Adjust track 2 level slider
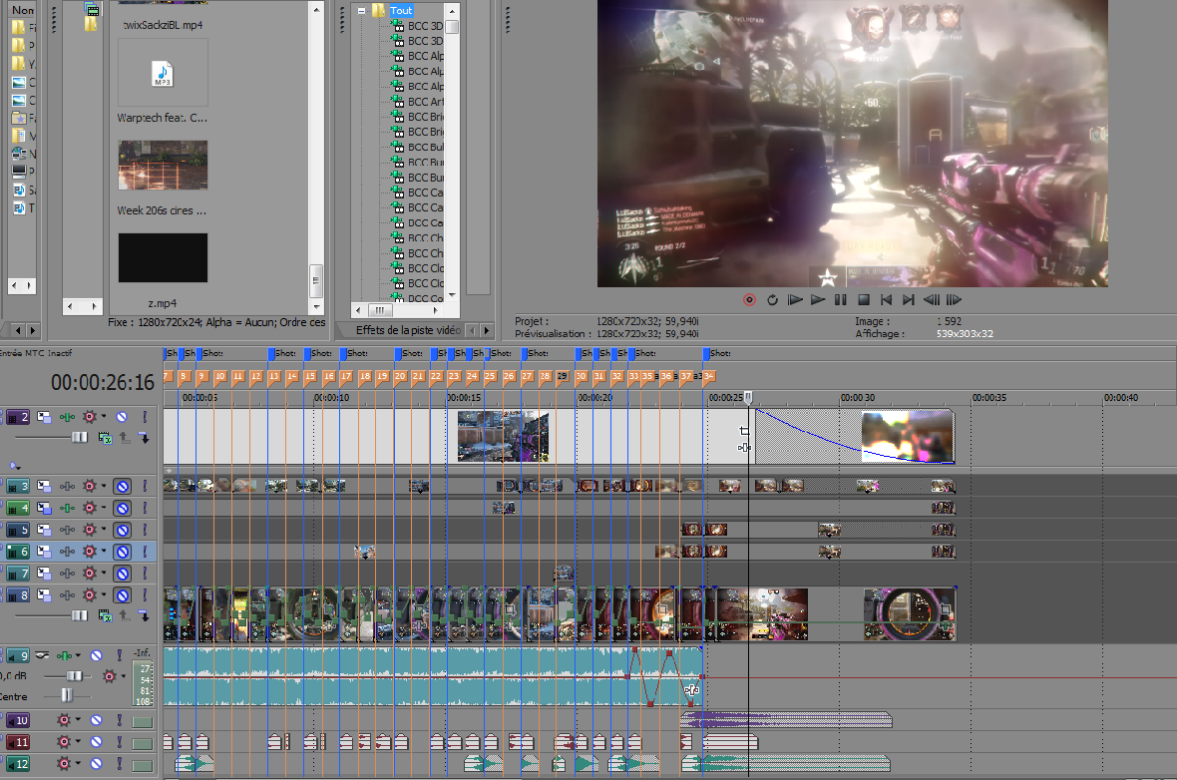This screenshot has width=1177, height=780. tap(78, 437)
